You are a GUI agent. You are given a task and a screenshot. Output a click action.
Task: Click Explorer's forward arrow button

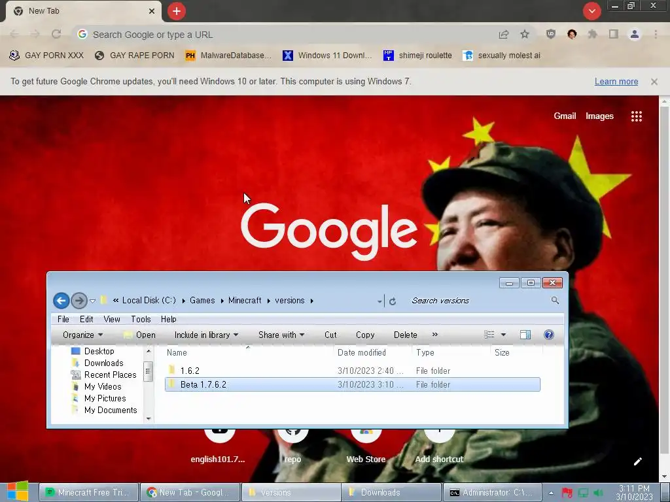coord(79,301)
